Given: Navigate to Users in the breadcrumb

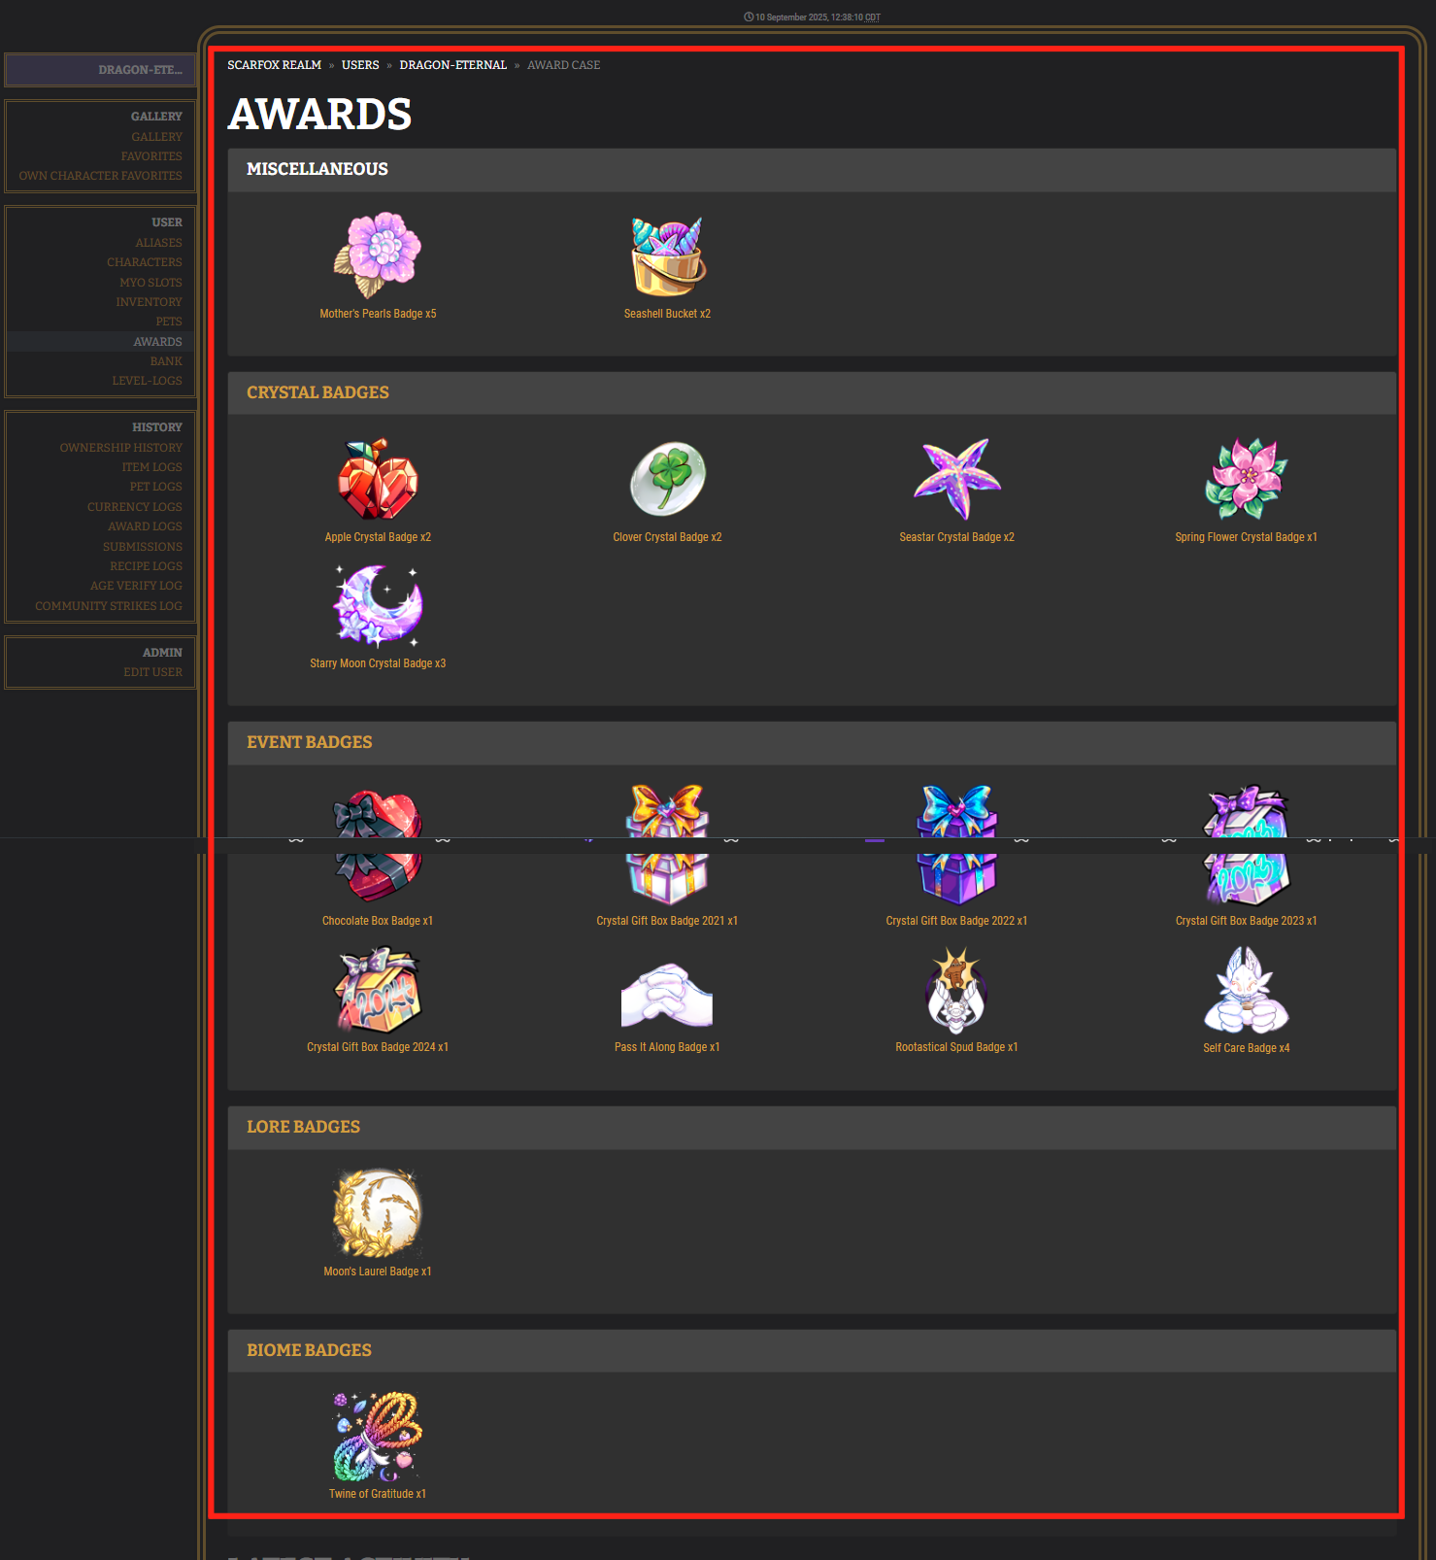Looking at the screenshot, I should (x=360, y=65).
